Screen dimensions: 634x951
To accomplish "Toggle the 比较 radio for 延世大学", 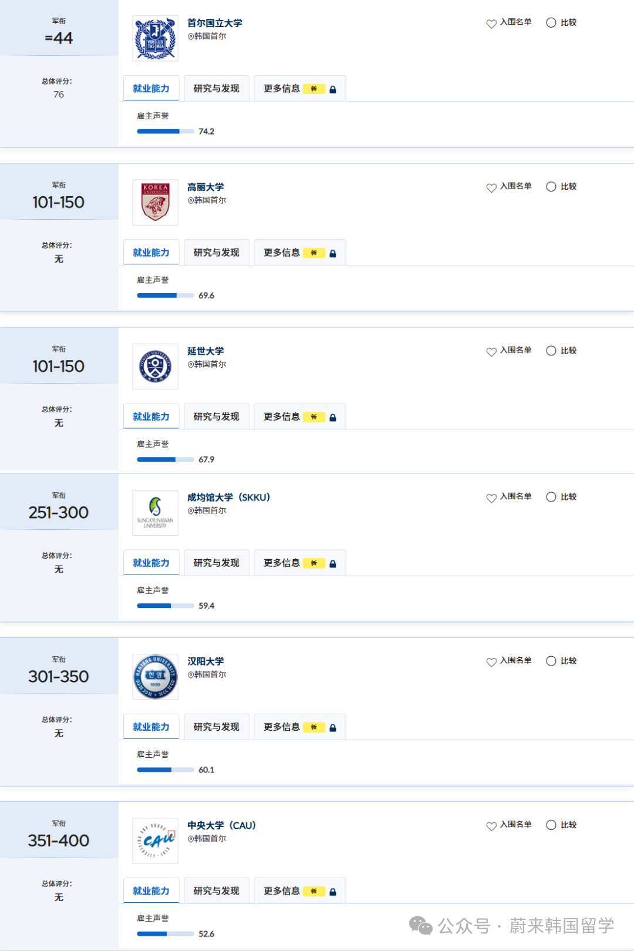I will click(x=551, y=351).
